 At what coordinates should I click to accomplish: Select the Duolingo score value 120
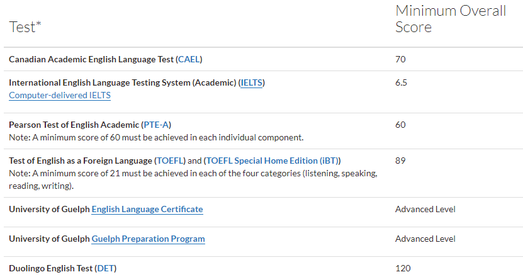pyautogui.click(x=403, y=269)
